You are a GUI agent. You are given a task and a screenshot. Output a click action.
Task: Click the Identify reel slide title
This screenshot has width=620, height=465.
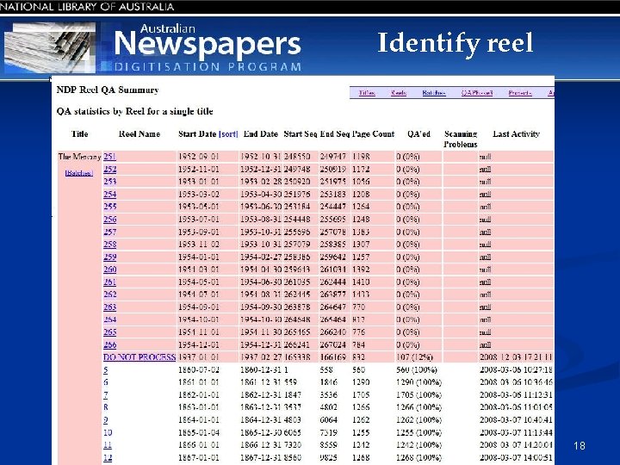click(456, 43)
